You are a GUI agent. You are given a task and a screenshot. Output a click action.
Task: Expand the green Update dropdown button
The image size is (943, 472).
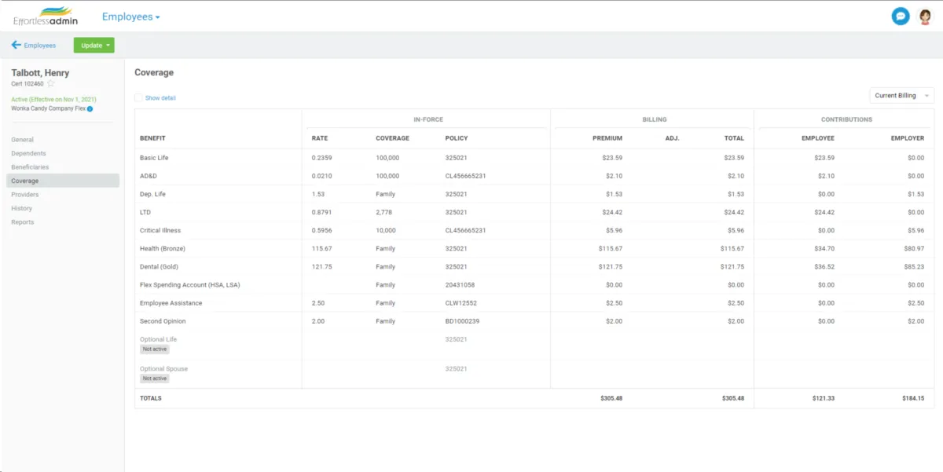click(94, 46)
